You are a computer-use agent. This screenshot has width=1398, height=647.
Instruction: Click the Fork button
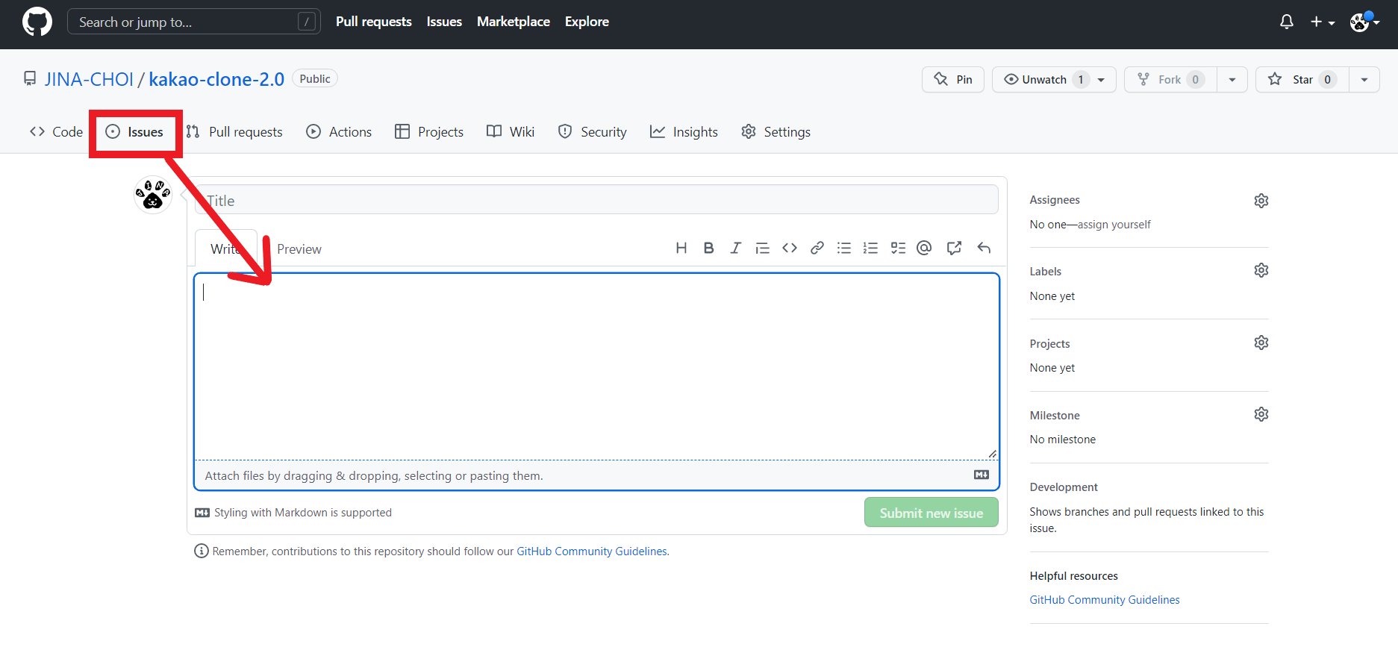1170,80
